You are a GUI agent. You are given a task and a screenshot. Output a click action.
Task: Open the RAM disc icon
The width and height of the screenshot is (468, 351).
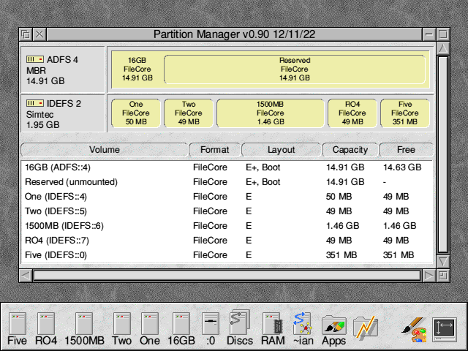click(273, 328)
